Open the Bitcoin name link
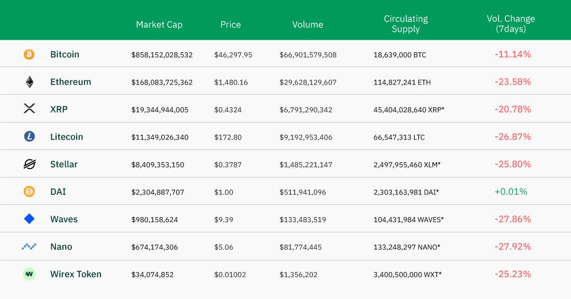This screenshot has width=571, height=299. (x=65, y=54)
